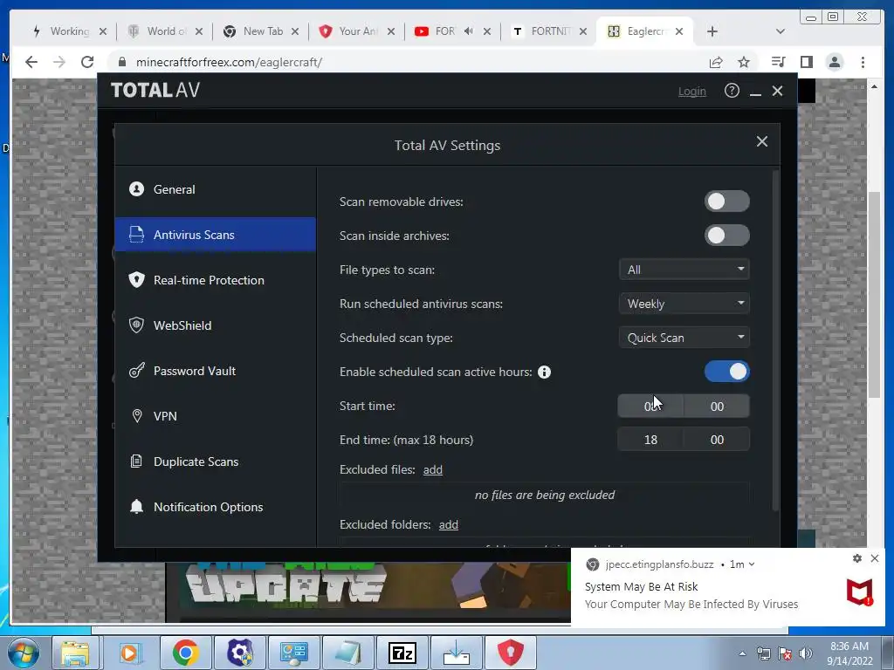This screenshot has height=670, width=894.
Task: Bookmark this page with star icon
Action: tap(744, 62)
